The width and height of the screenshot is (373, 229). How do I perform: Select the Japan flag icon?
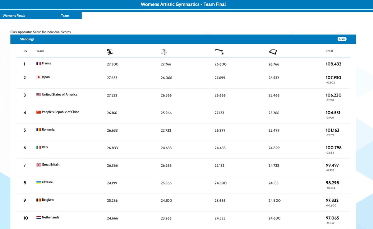pos(39,77)
